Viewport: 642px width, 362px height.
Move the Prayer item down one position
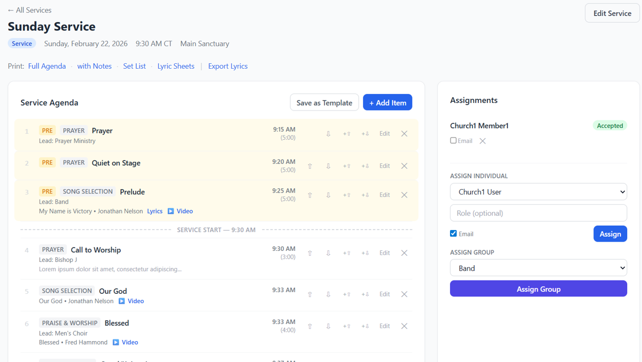coord(328,133)
